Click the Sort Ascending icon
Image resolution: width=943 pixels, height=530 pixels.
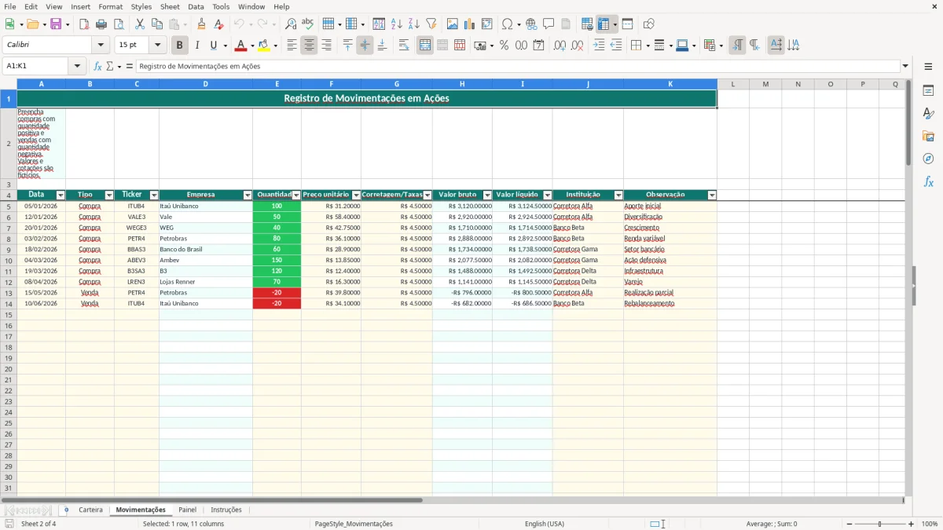[x=397, y=24]
